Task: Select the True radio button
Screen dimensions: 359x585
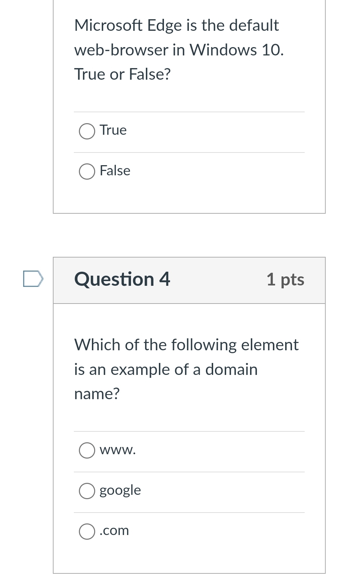Action: coord(87,131)
